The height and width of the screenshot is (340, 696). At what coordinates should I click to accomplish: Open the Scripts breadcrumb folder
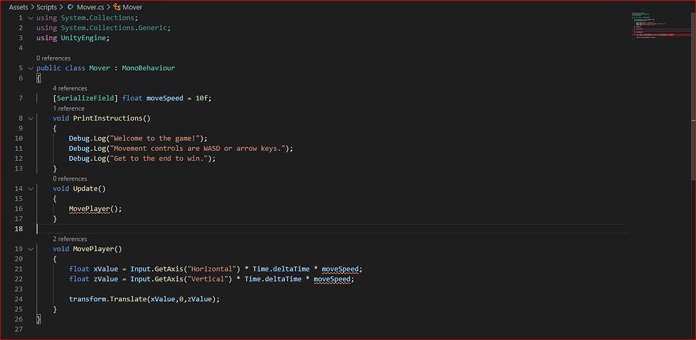coord(47,7)
